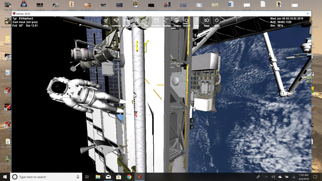Check the battery status icon
This screenshot has width=322, height=181.
287,177
